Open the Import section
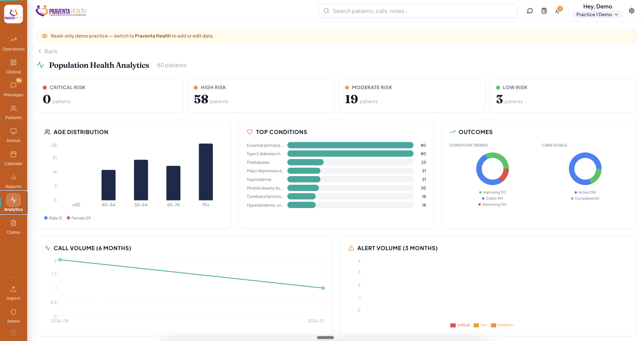 pos(13,293)
